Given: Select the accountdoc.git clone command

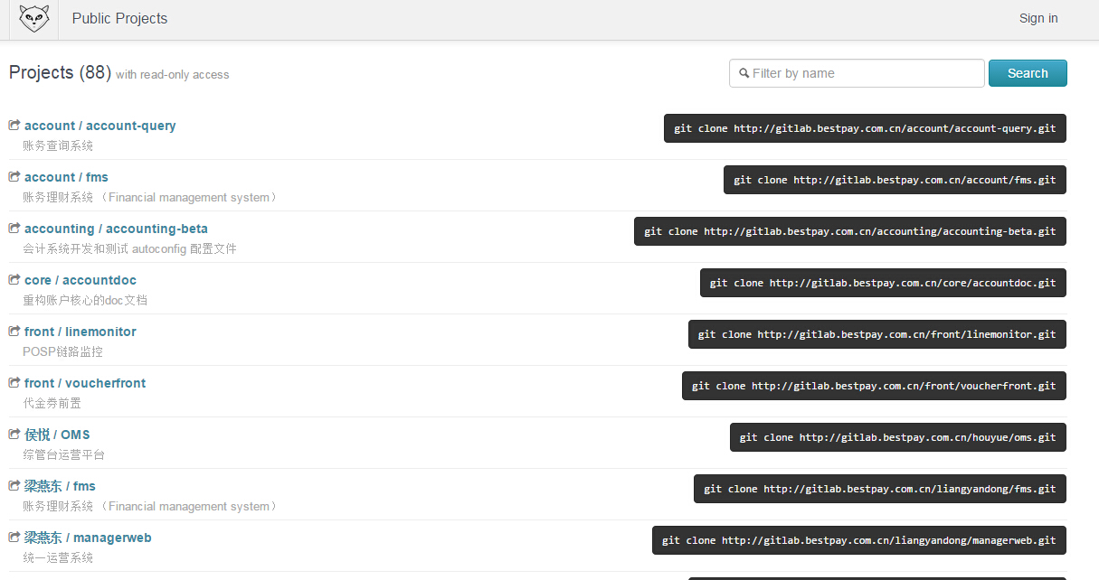Looking at the screenshot, I should pos(884,283).
